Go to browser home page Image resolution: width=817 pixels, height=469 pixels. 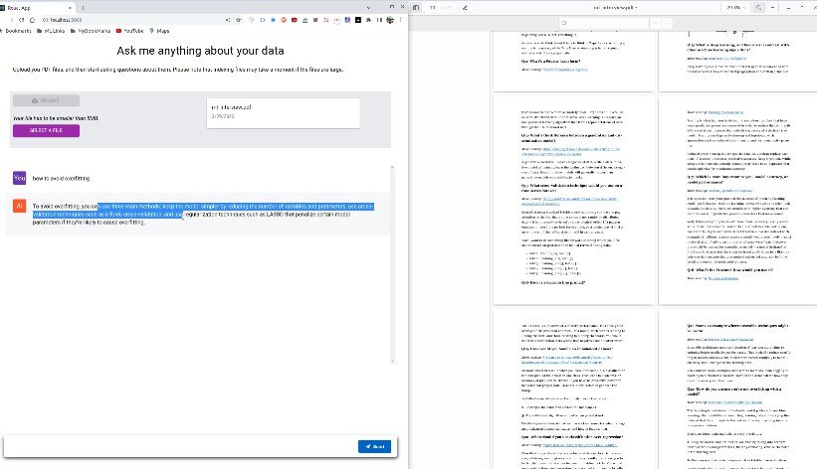click(32, 20)
